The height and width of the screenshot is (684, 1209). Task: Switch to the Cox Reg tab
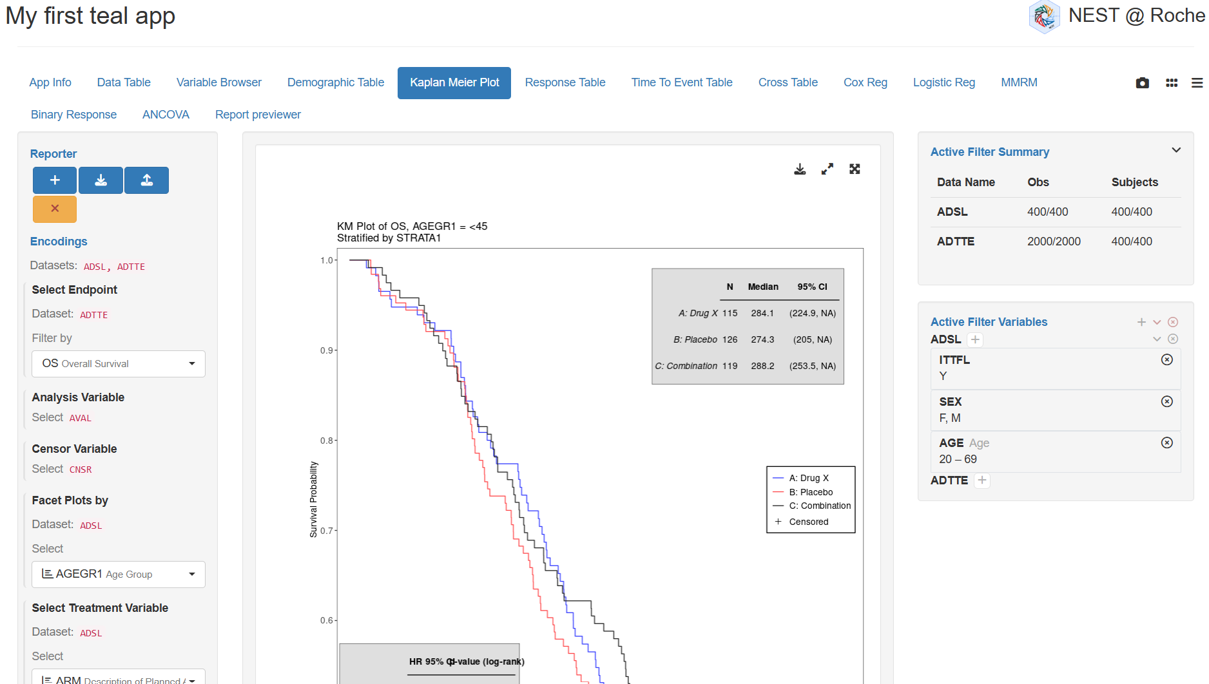tap(865, 82)
